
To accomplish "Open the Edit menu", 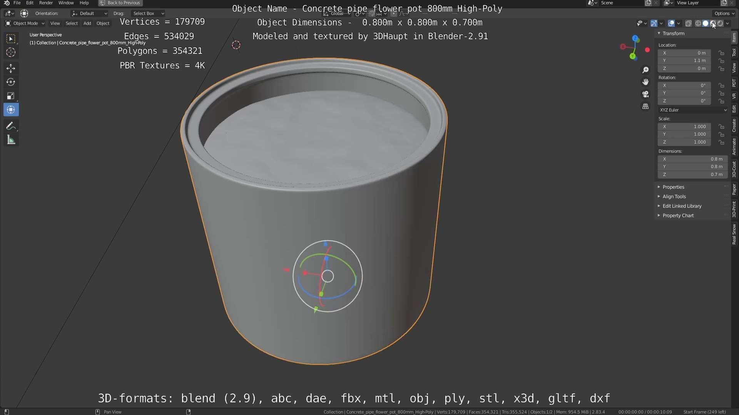I will [x=30, y=3].
